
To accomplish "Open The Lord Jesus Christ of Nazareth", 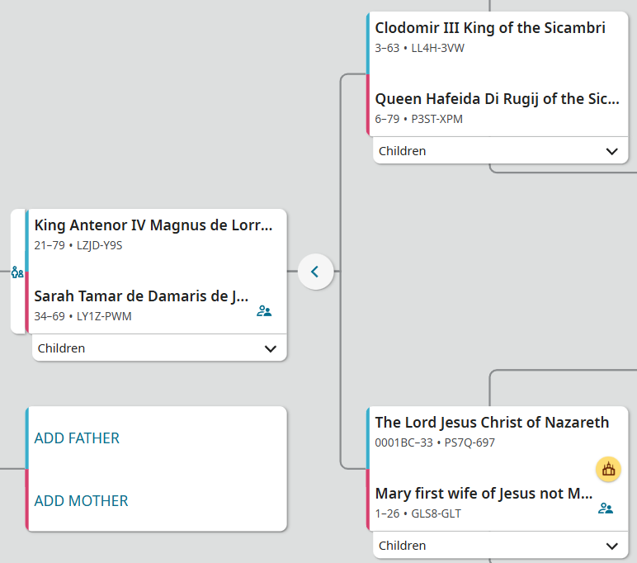I will (x=492, y=423).
